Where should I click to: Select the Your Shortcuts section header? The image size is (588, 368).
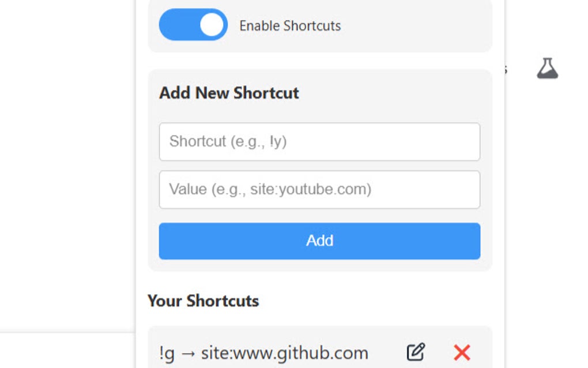(203, 301)
